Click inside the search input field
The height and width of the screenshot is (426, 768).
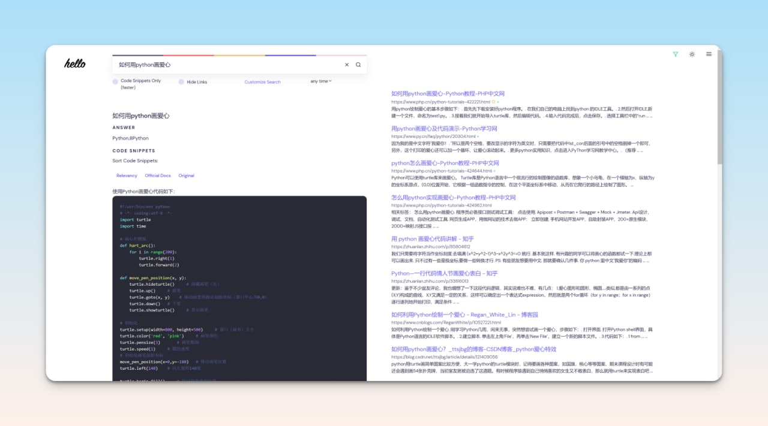(228, 65)
